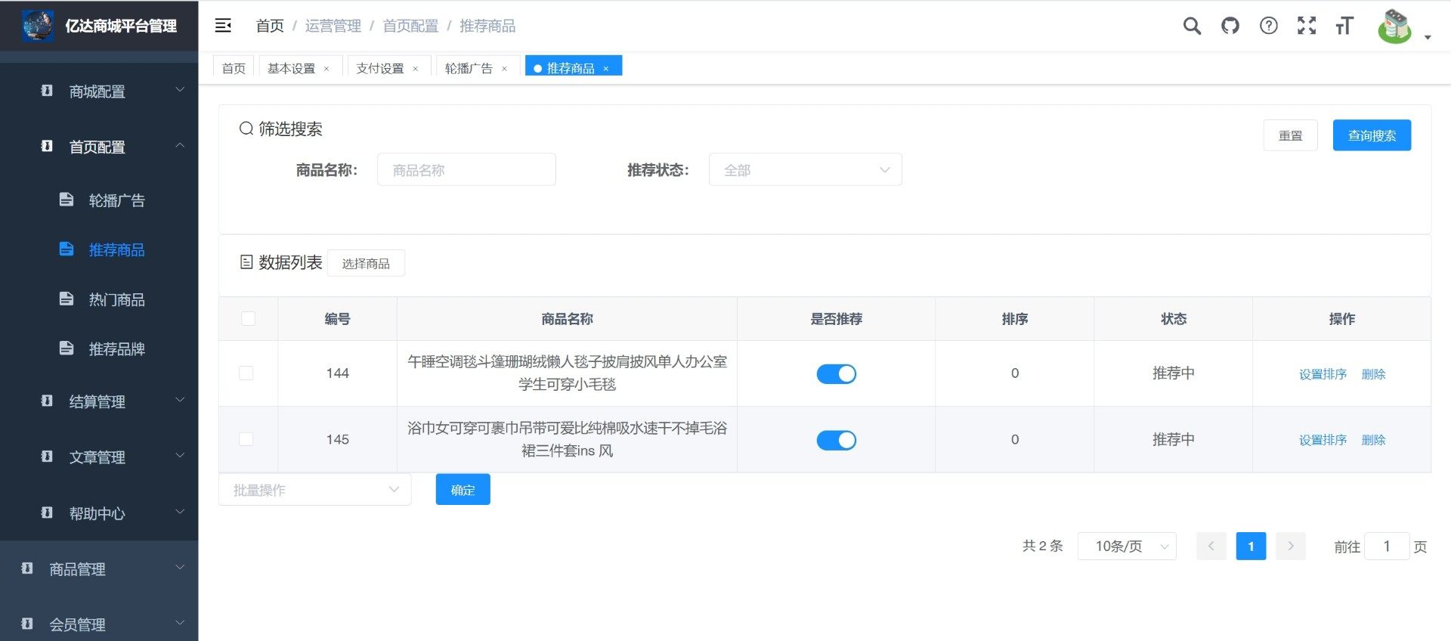Open 热门商品 in the sidebar
Screen dimensions: 1451x641
click(116, 299)
